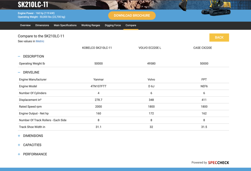The width and height of the screenshot is (251, 171).
Task: Click the 31.1 track shoe width value
Action: tap(98, 127)
